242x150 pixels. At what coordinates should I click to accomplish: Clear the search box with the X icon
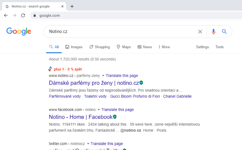pos(200,32)
